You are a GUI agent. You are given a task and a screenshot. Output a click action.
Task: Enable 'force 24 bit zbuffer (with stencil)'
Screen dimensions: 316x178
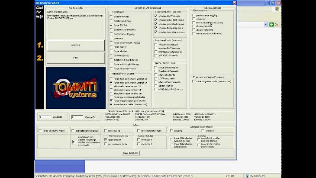[199, 145]
